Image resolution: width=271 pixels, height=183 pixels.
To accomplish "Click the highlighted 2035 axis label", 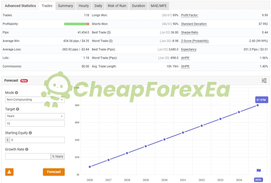I will (258, 180).
